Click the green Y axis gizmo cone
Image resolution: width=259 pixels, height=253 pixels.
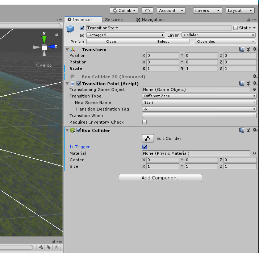coord(44,40)
